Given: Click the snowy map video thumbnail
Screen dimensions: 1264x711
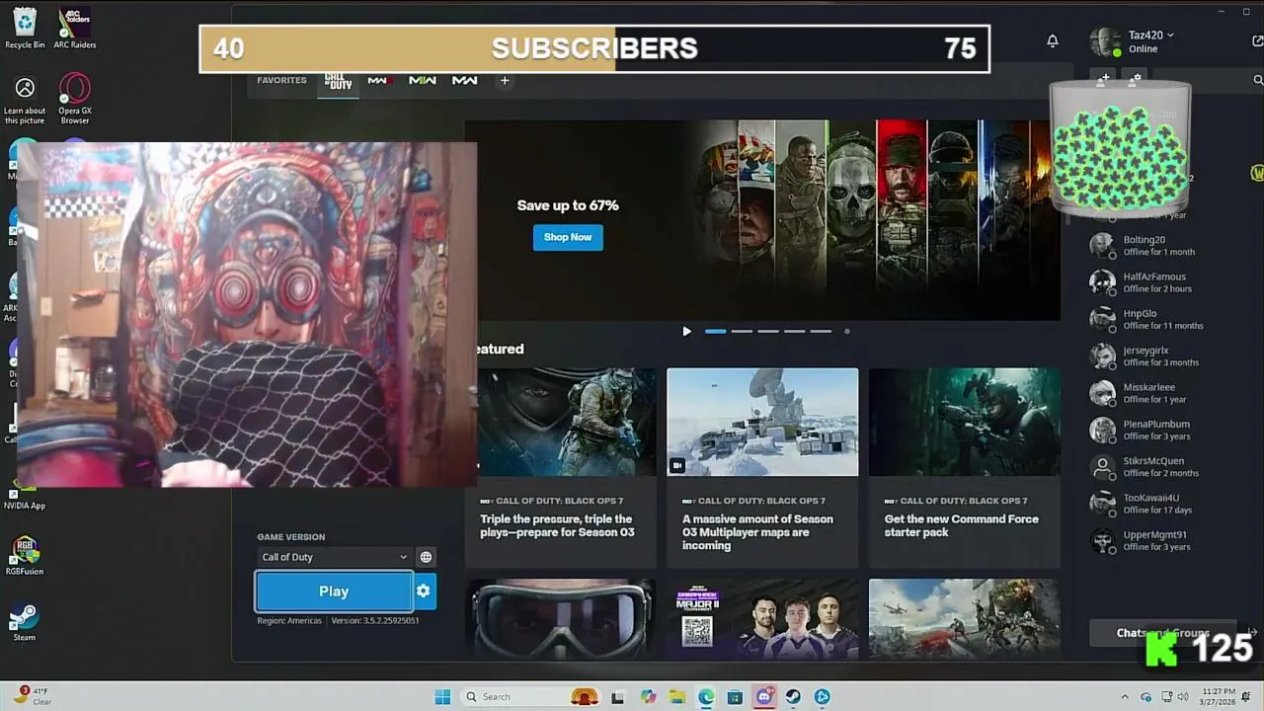Looking at the screenshot, I should [762, 422].
